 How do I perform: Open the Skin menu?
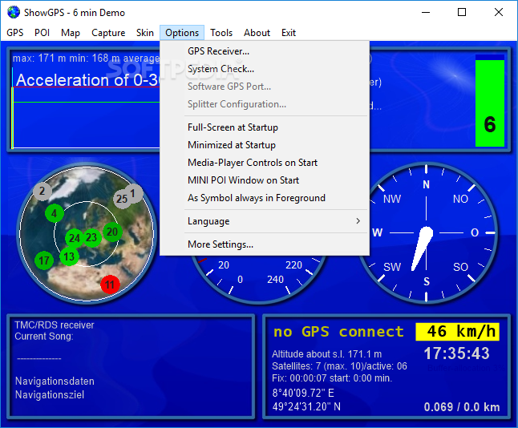pyautogui.click(x=144, y=33)
